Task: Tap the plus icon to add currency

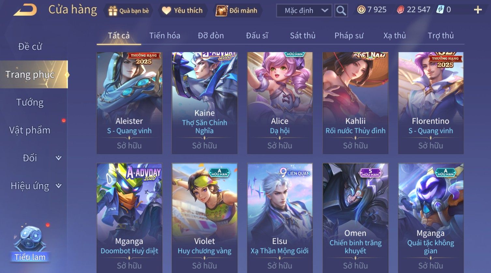Action: pos(478,10)
